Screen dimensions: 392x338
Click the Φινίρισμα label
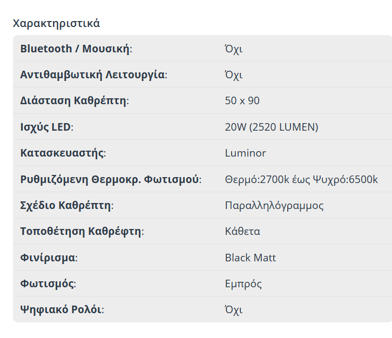tap(49, 258)
